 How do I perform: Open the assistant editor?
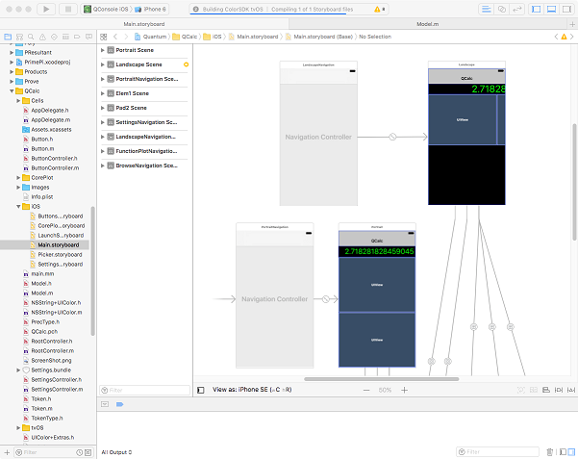[x=502, y=10]
